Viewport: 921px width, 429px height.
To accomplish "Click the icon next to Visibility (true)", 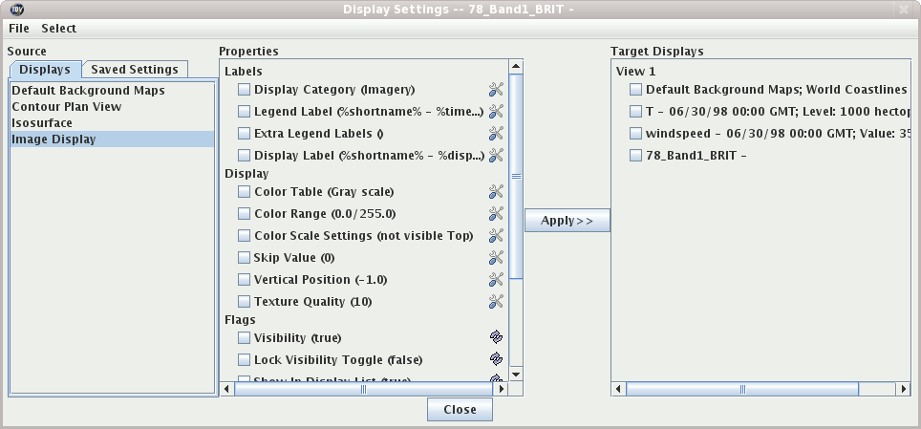I will pos(496,338).
